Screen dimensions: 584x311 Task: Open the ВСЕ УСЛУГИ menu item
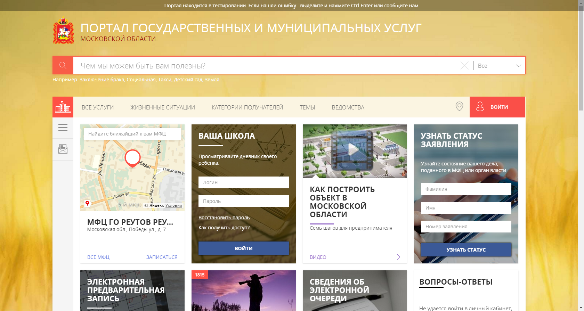[98, 107]
